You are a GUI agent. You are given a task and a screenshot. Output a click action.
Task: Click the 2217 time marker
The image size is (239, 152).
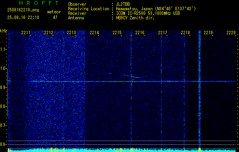(163, 32)
